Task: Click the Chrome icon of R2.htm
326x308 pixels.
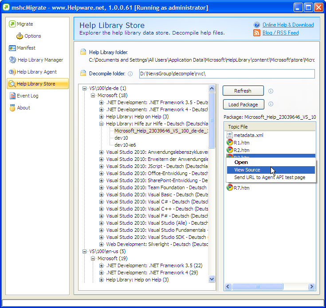Action: [230, 150]
